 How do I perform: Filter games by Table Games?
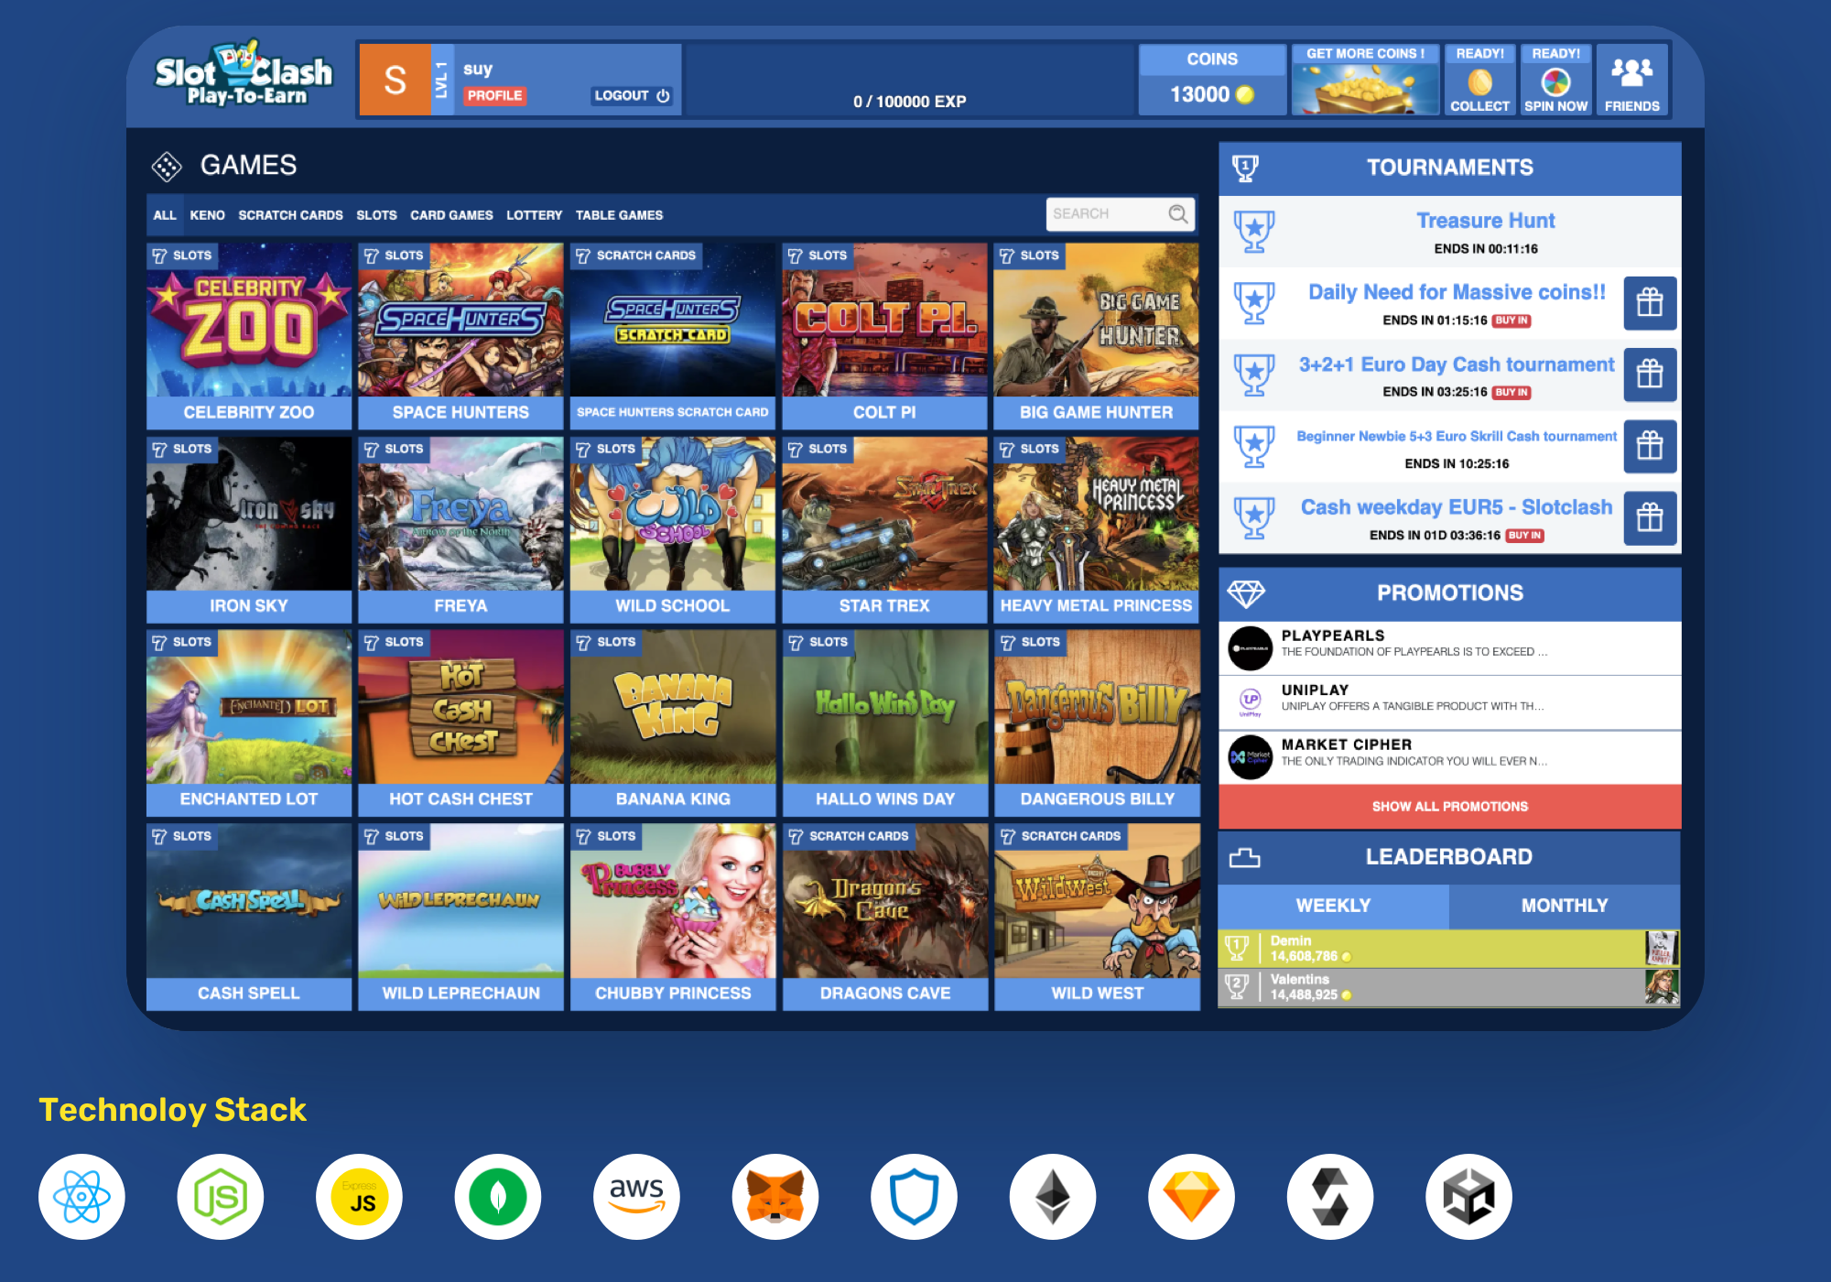click(619, 215)
